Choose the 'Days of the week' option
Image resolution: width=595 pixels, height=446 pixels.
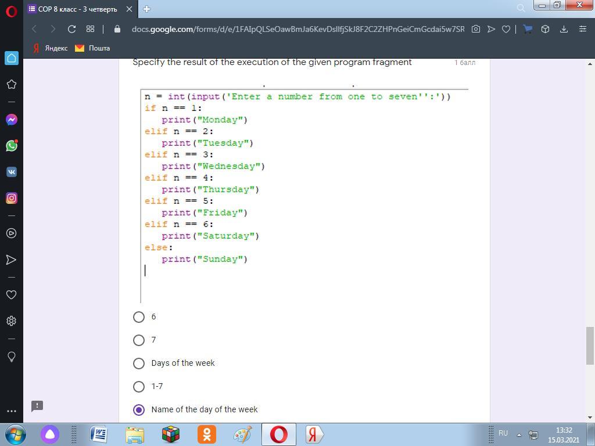click(139, 364)
